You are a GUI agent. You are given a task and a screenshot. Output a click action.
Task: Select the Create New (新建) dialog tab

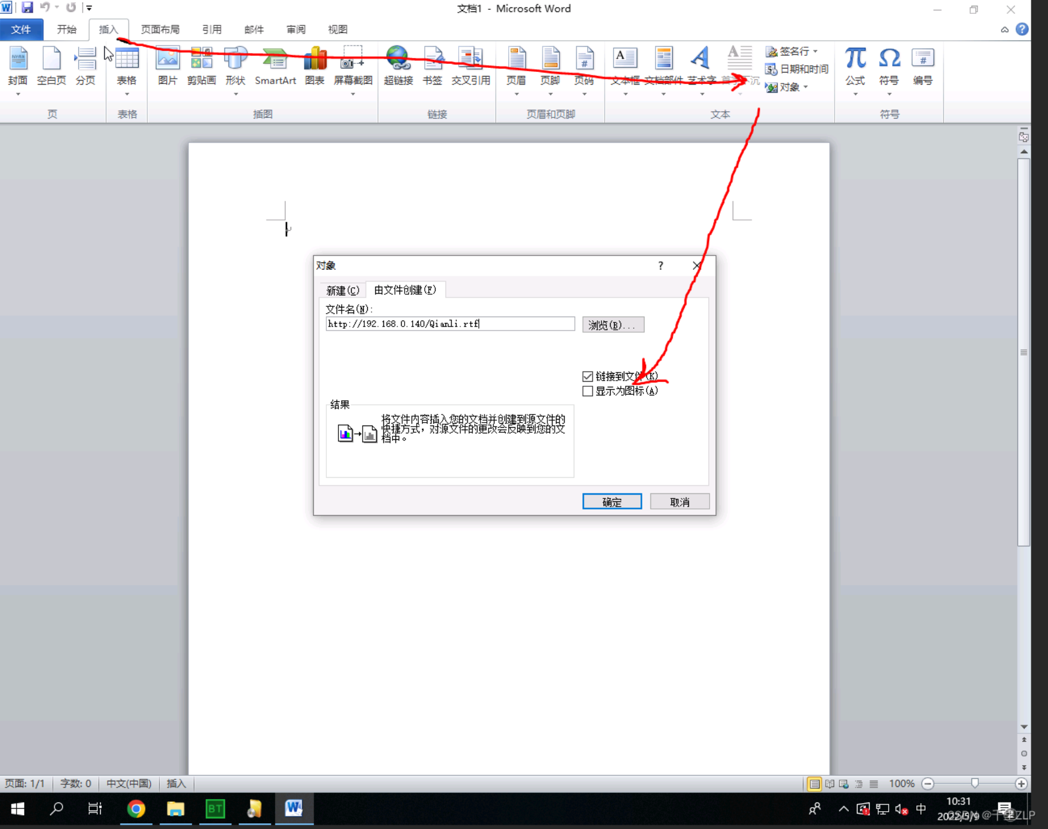click(x=342, y=290)
